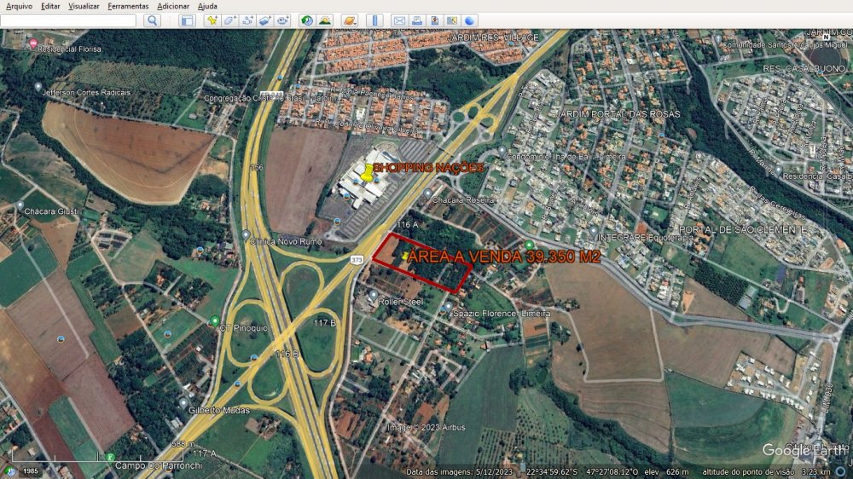Open the planet switcher dropdown

click(x=350, y=20)
